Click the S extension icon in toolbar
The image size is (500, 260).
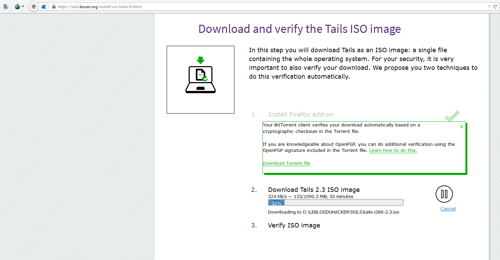6,6
